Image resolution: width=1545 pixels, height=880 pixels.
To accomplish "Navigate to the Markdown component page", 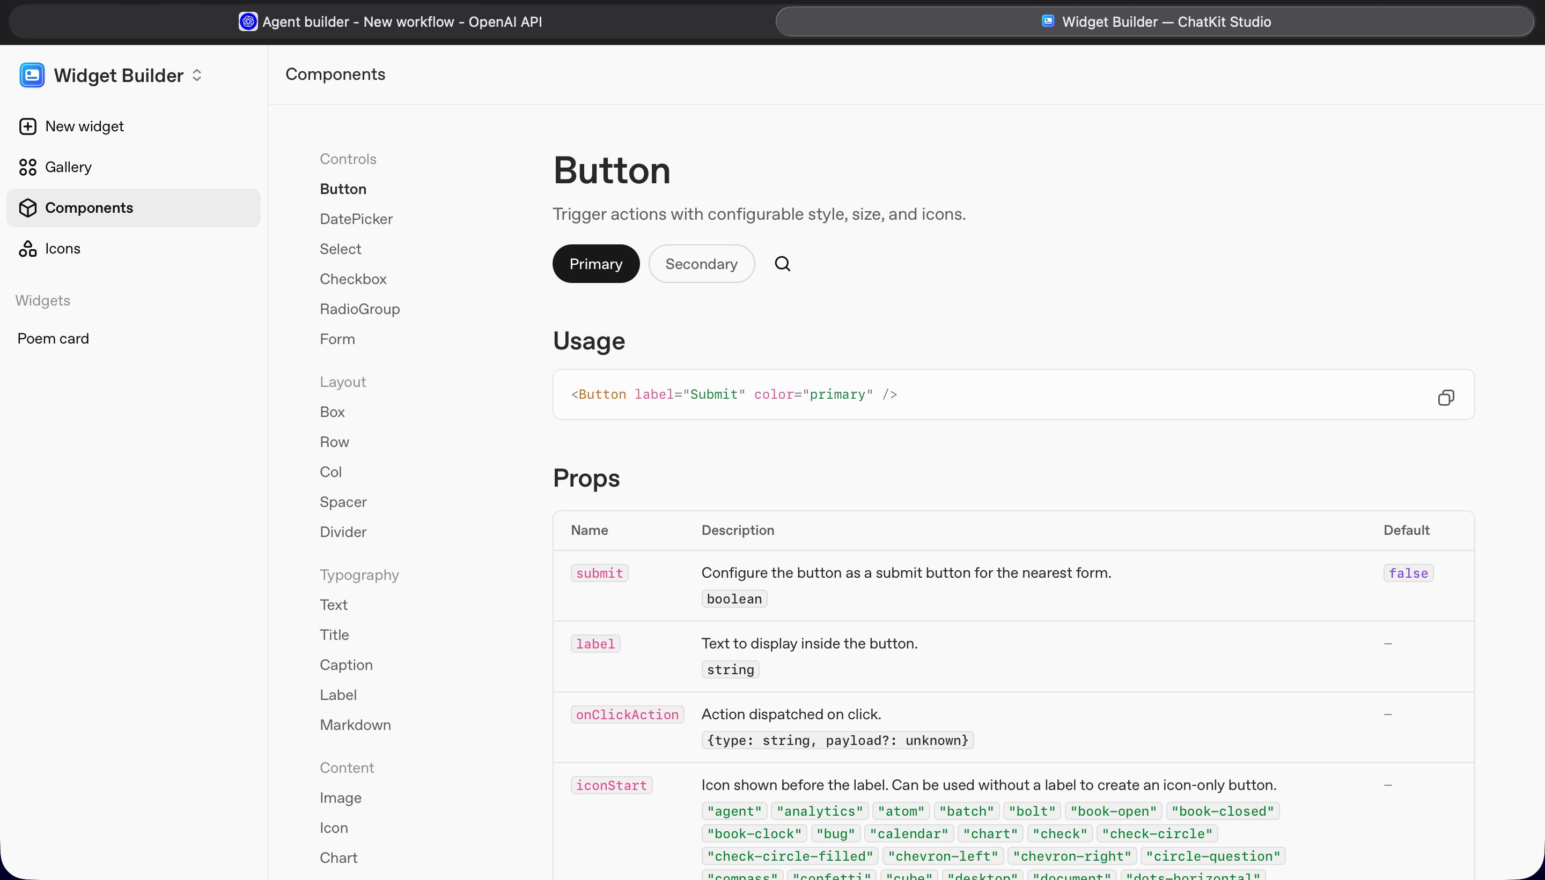I will [355, 725].
